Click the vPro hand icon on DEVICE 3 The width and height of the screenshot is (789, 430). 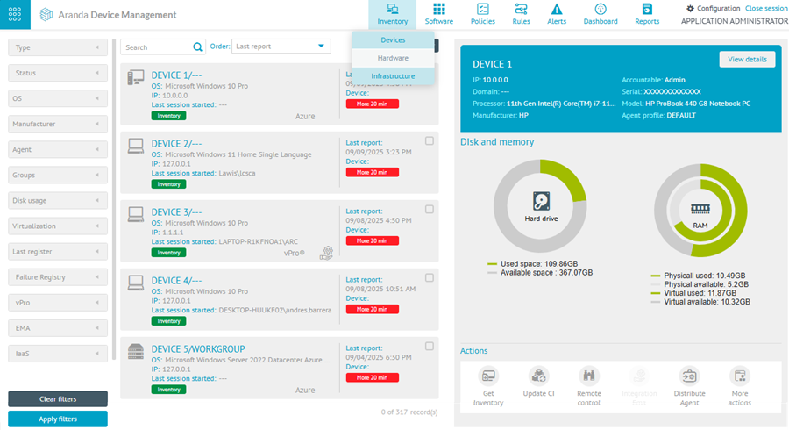pos(327,253)
